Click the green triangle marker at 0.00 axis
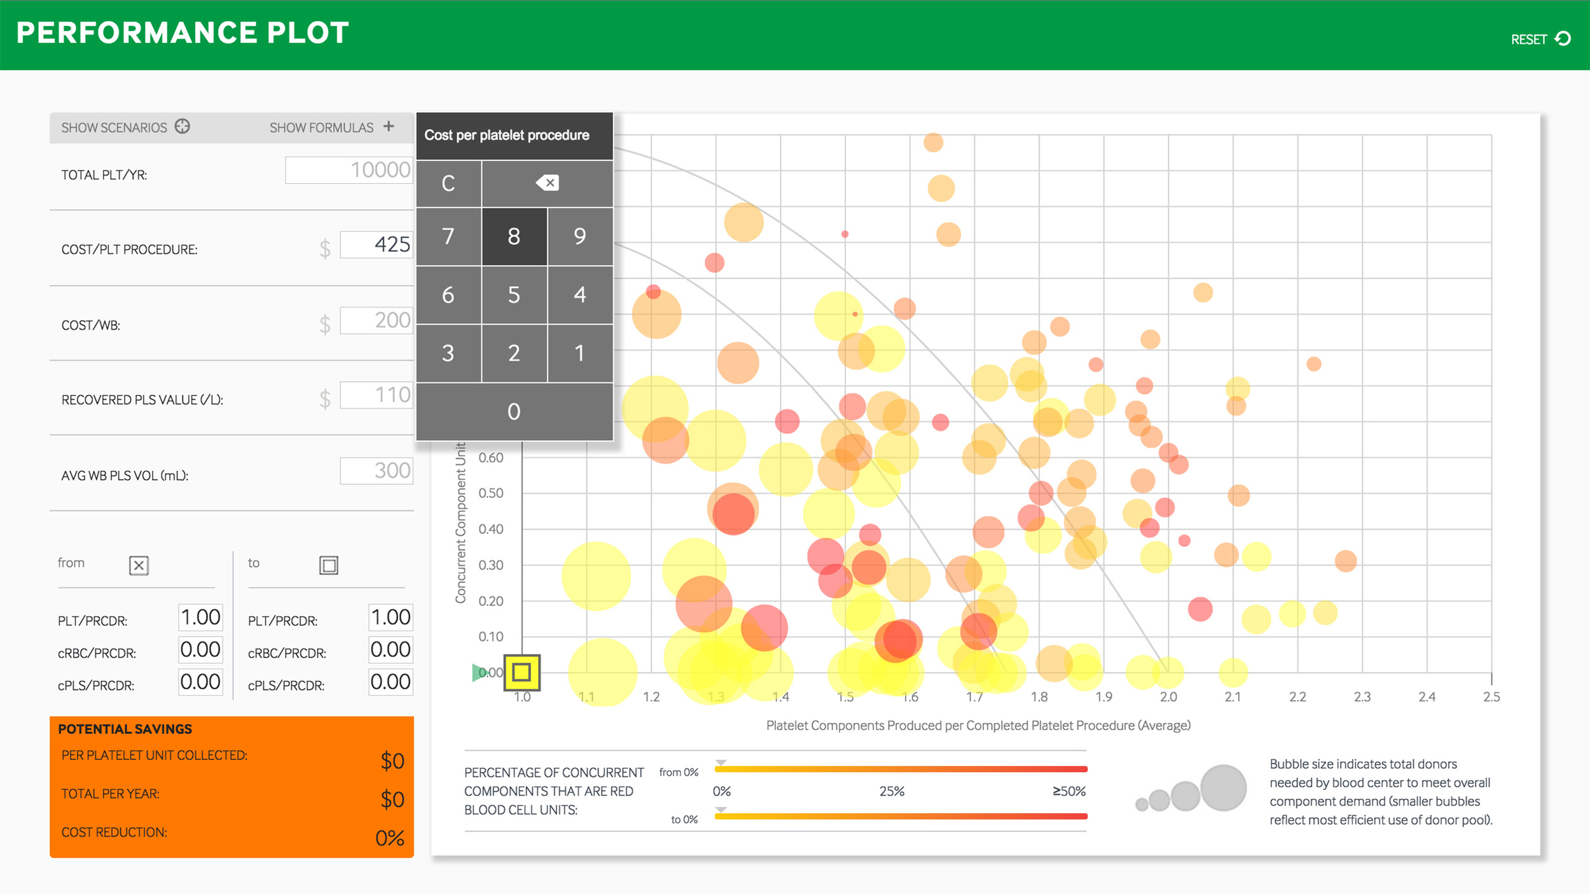 [479, 672]
